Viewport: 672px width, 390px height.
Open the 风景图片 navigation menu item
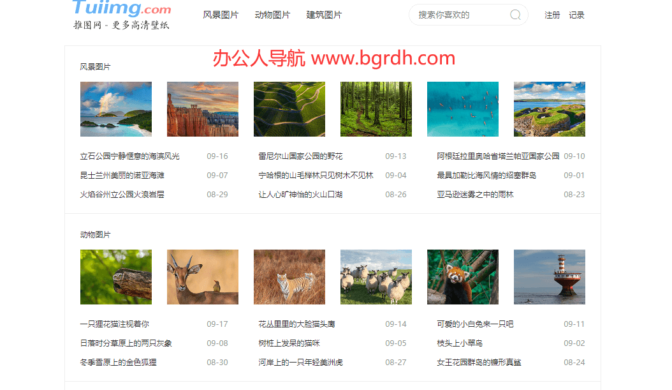221,14
